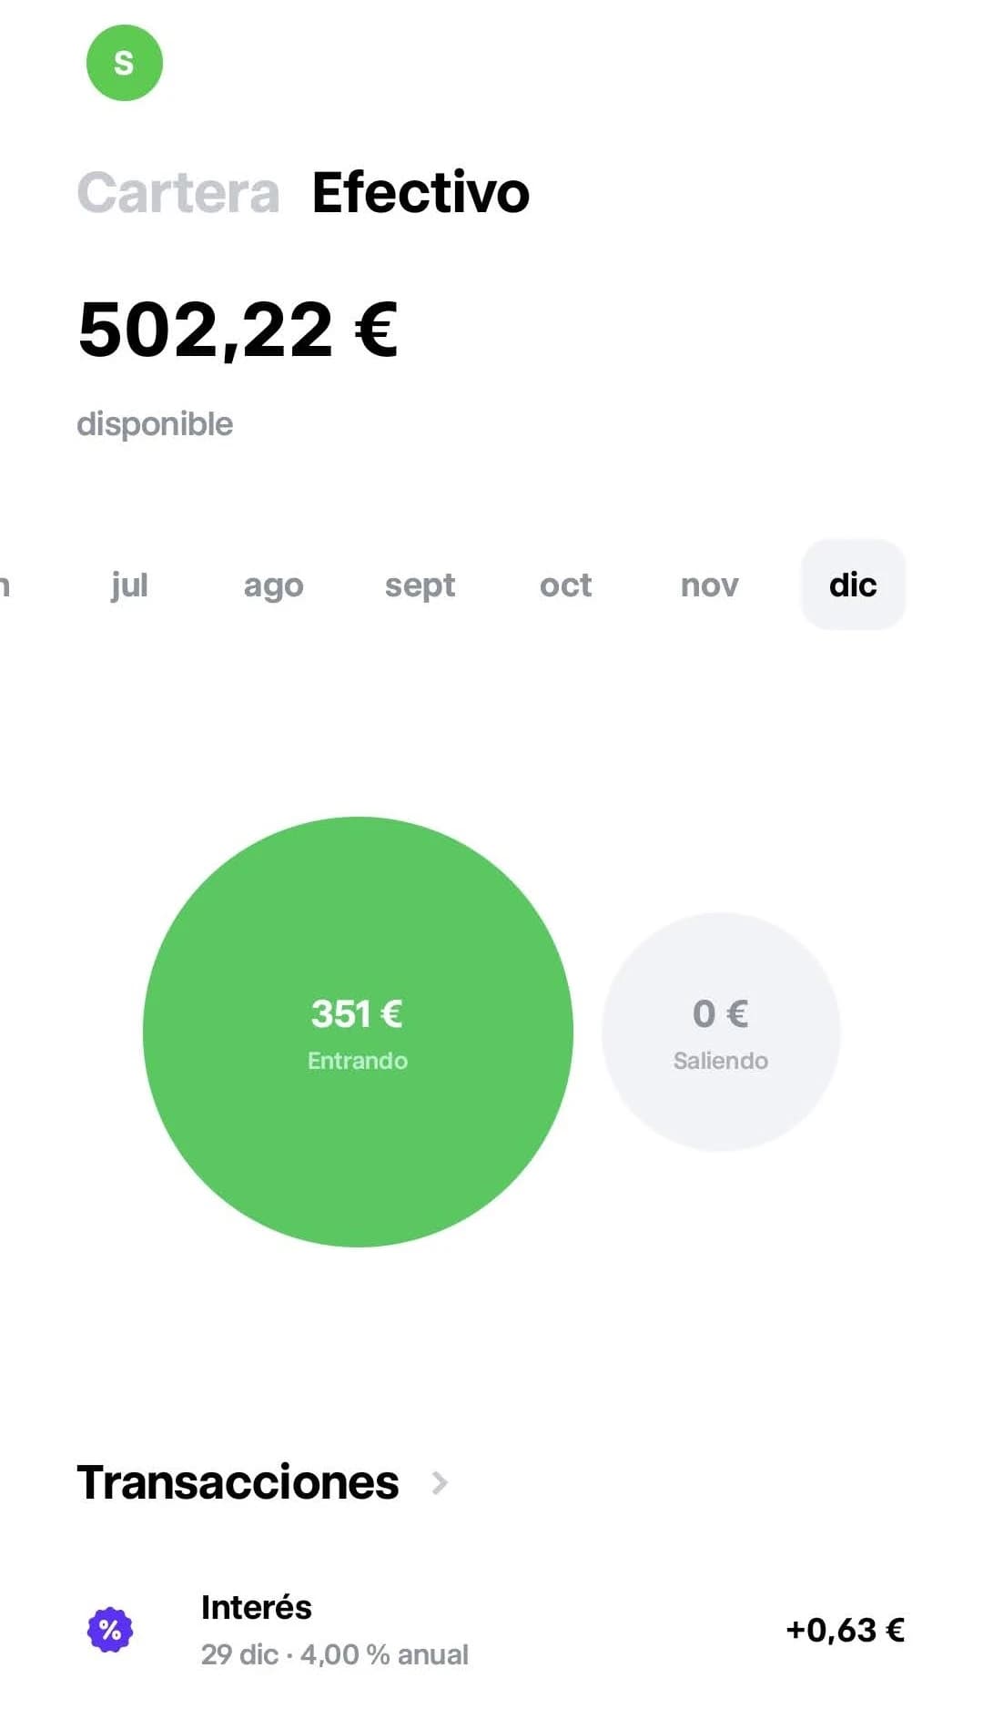Choose sept in the month selector
The width and height of the screenshot is (983, 1719).
pos(420,585)
